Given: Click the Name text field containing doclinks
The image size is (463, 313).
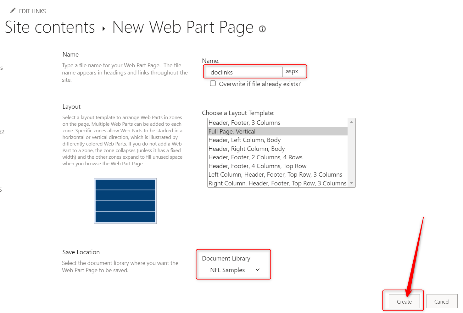Looking at the screenshot, I should (245, 72).
